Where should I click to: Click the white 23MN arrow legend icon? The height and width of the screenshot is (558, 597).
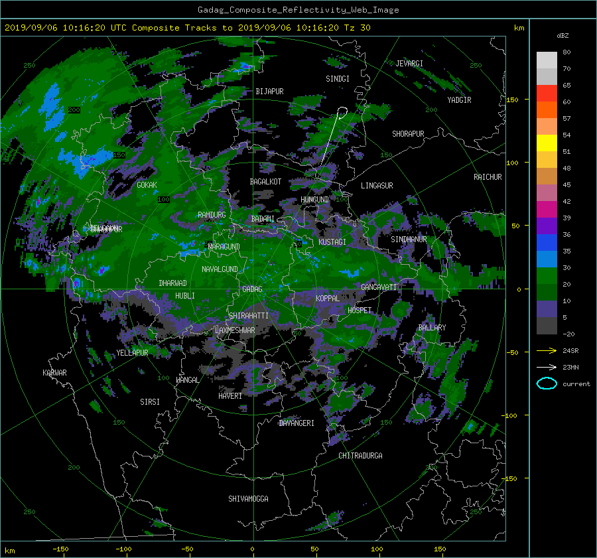point(547,367)
